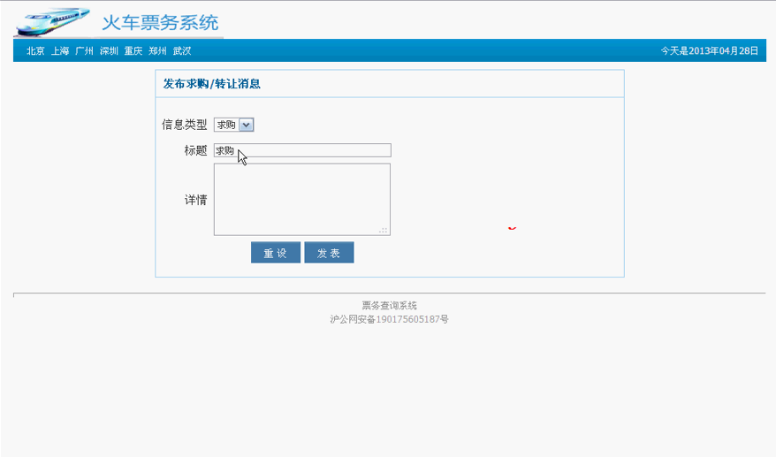Open the 北京 city link
This screenshot has width=776, height=457.
[x=35, y=51]
